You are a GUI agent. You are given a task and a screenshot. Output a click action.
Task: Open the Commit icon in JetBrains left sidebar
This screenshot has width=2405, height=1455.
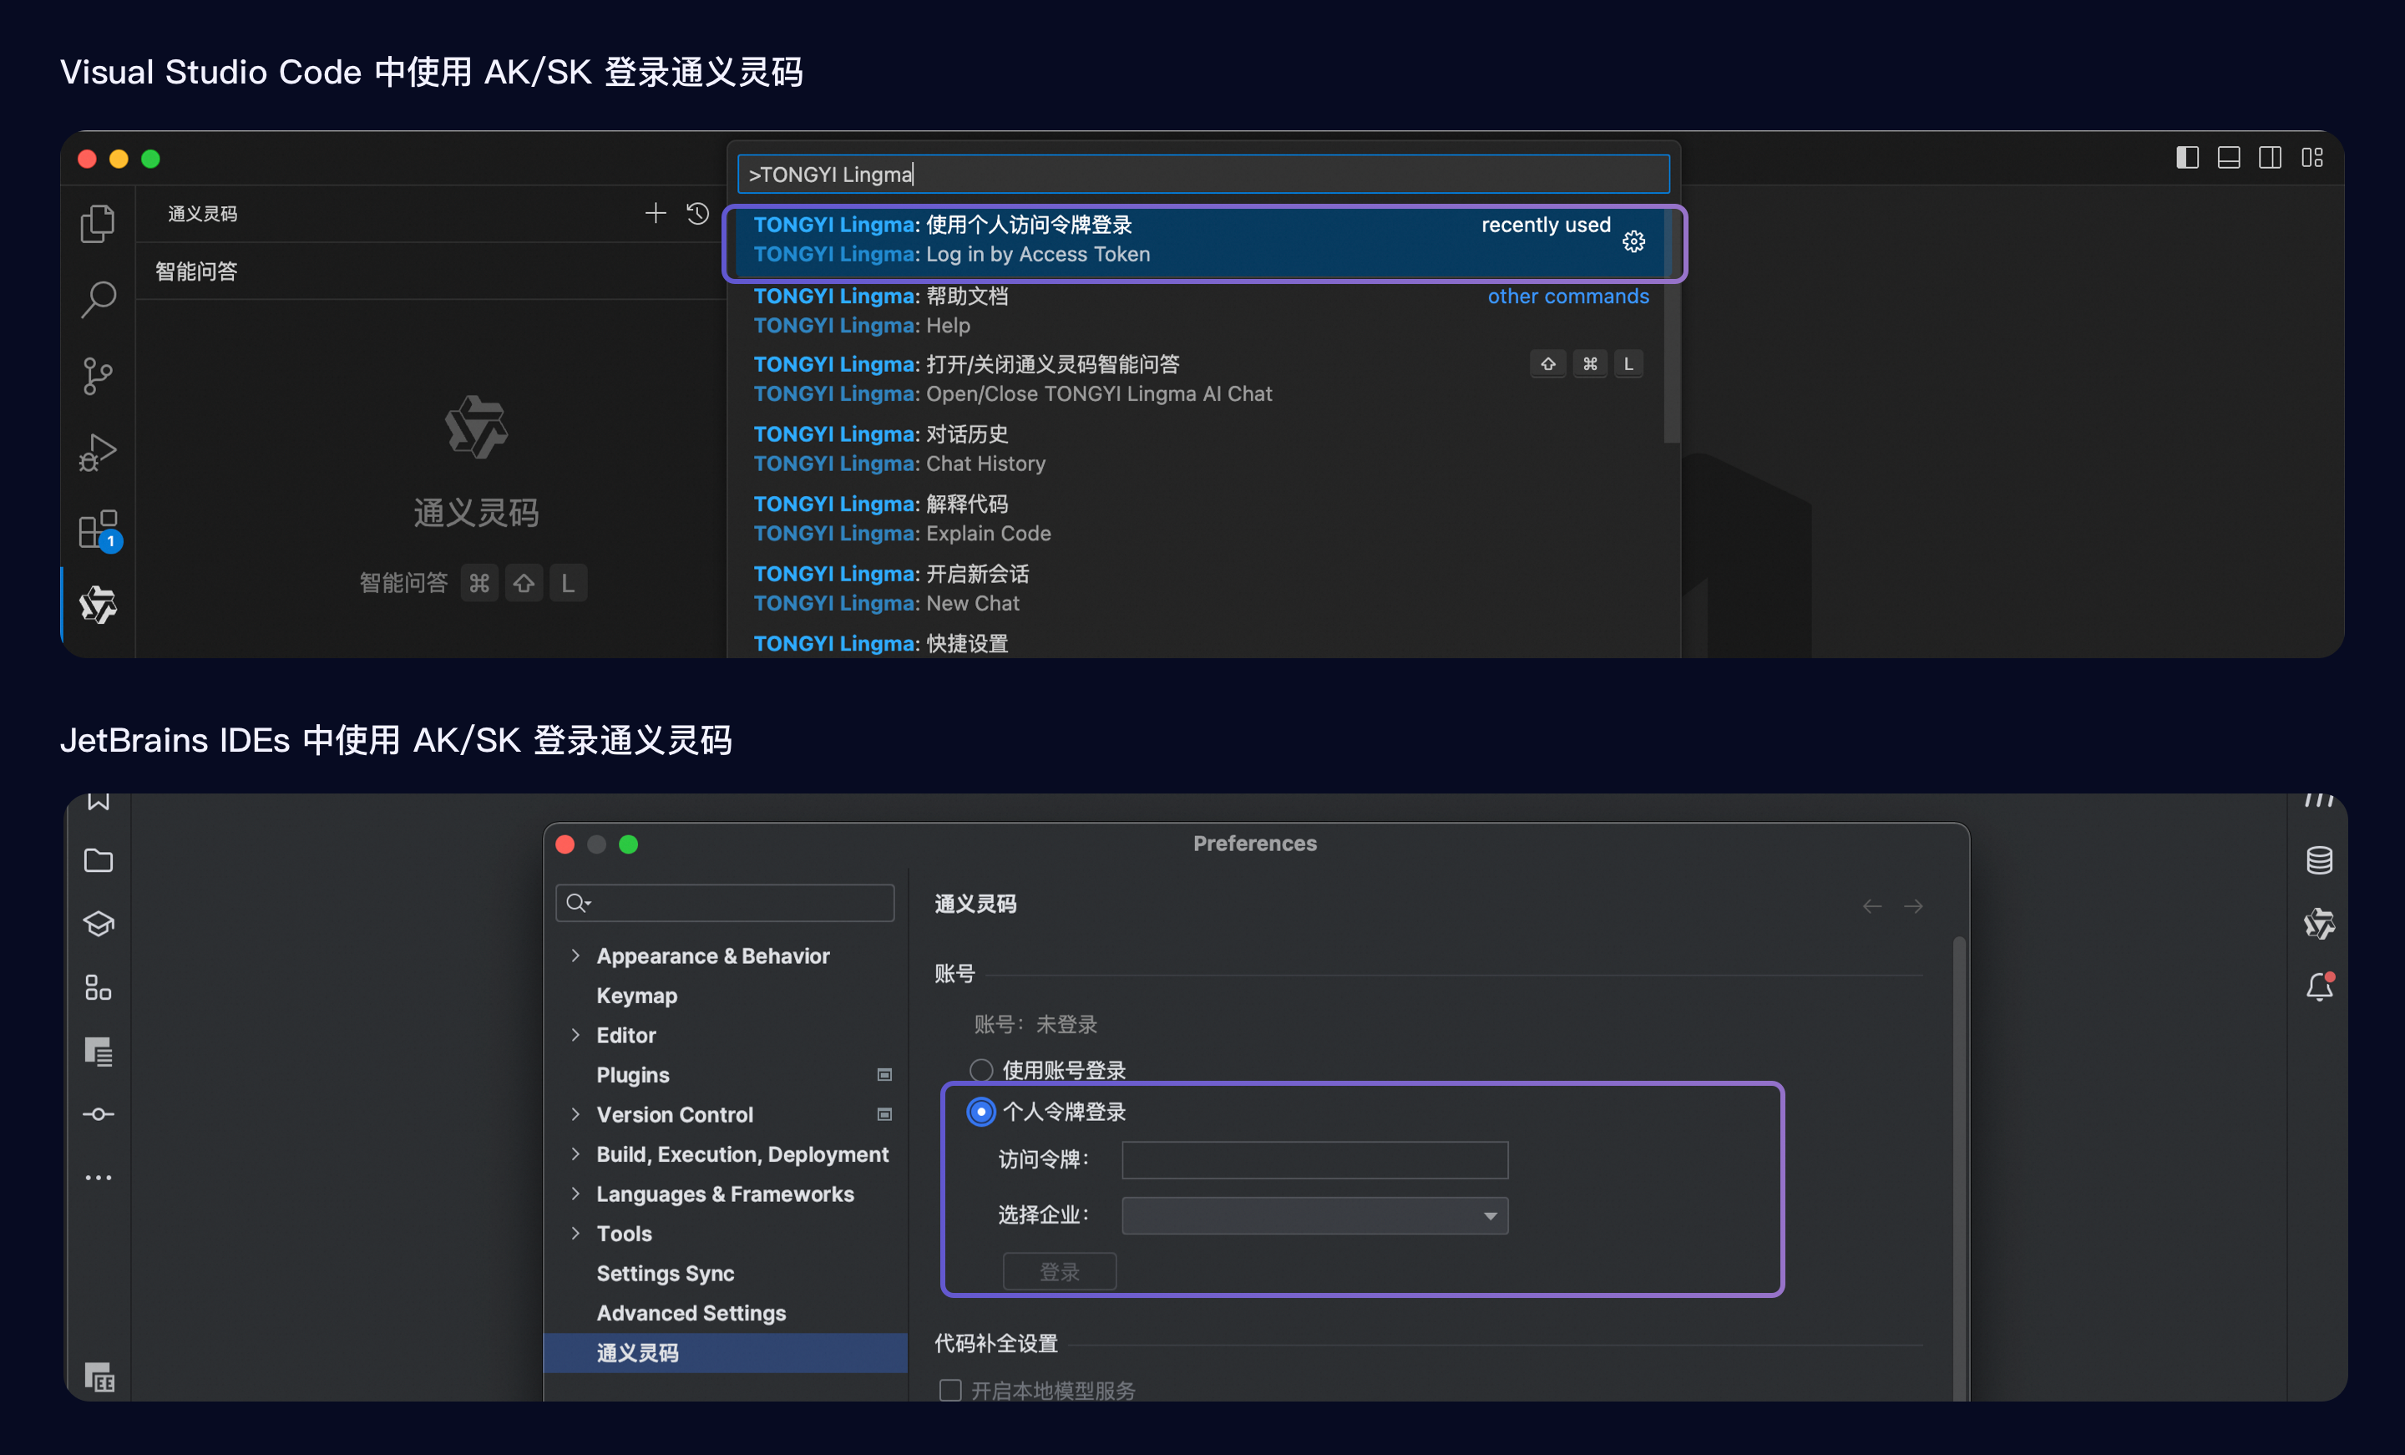point(99,1114)
